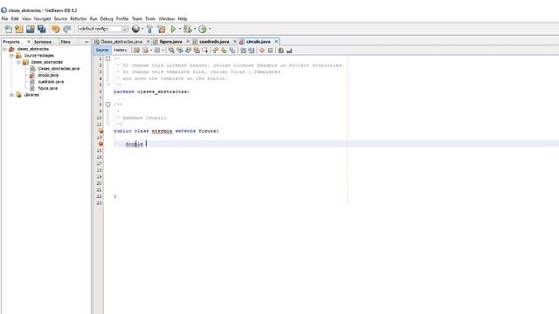Minimize the Projects panel group
This screenshot has width=559, height=314.
click(x=86, y=42)
